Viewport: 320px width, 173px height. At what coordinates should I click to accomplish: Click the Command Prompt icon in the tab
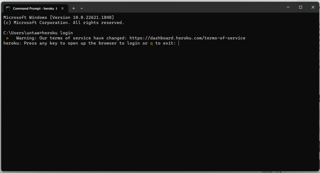click(8, 8)
